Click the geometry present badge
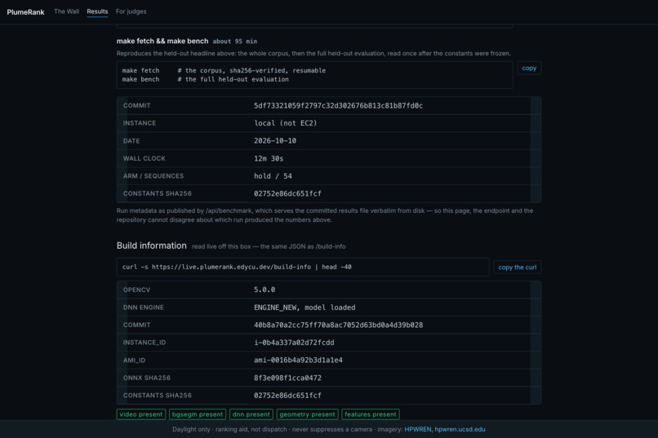This screenshot has width=658, height=438. 307,414
